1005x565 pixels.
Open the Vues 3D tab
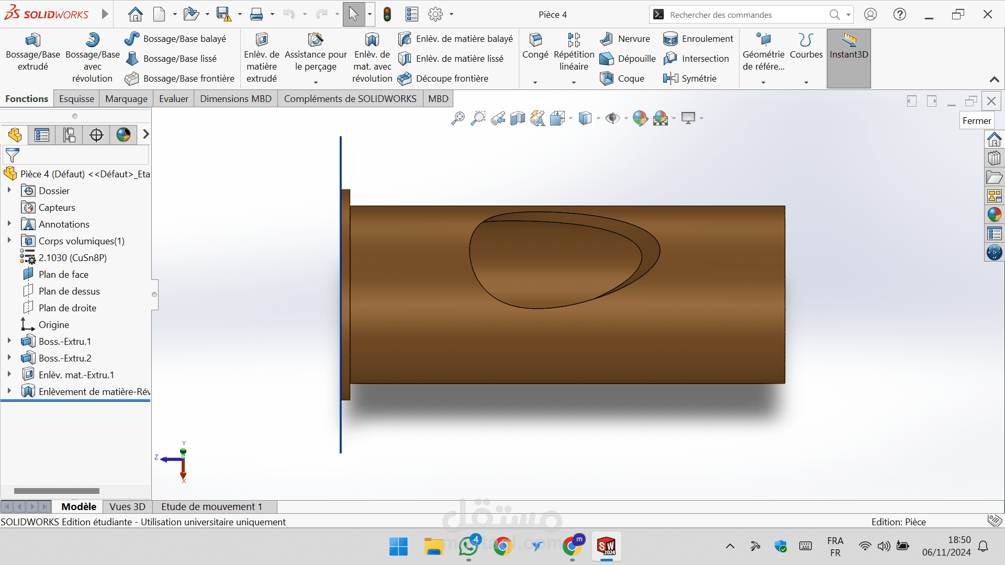(x=127, y=506)
